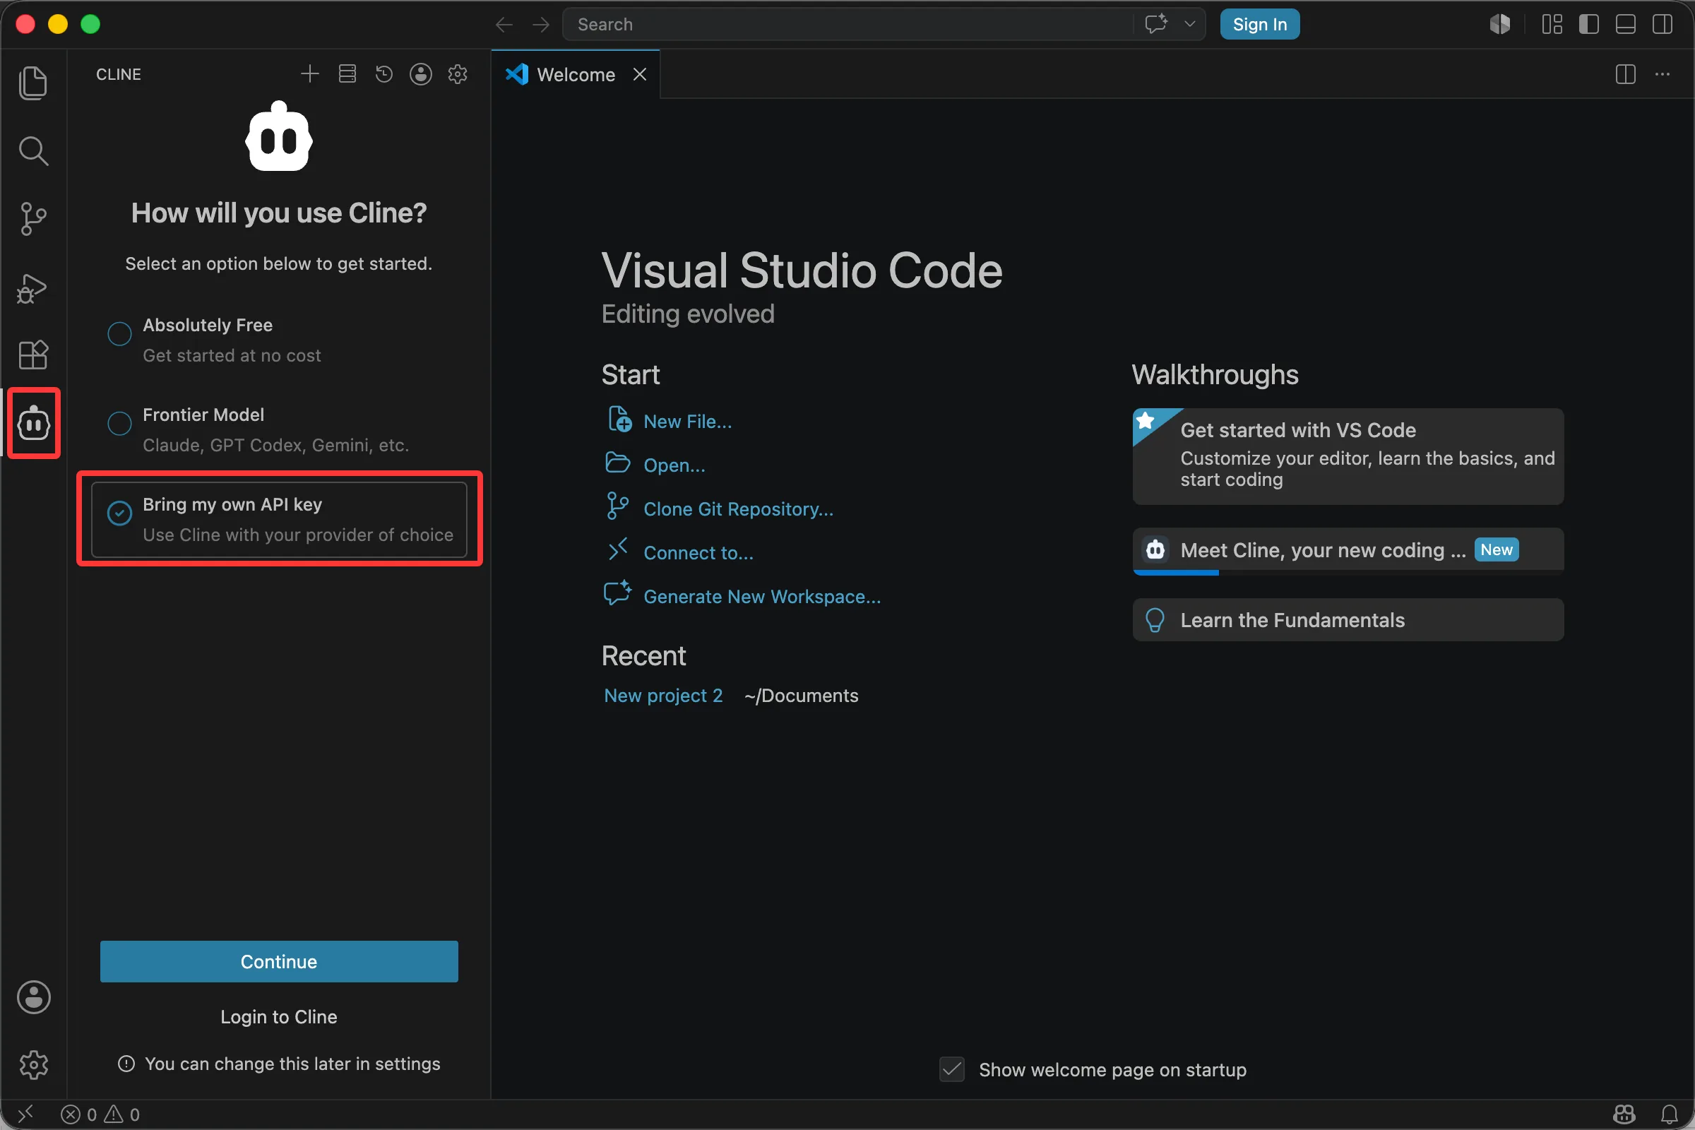Start new task with Cline plus icon
Image resolution: width=1695 pixels, height=1130 pixels.
click(310, 73)
